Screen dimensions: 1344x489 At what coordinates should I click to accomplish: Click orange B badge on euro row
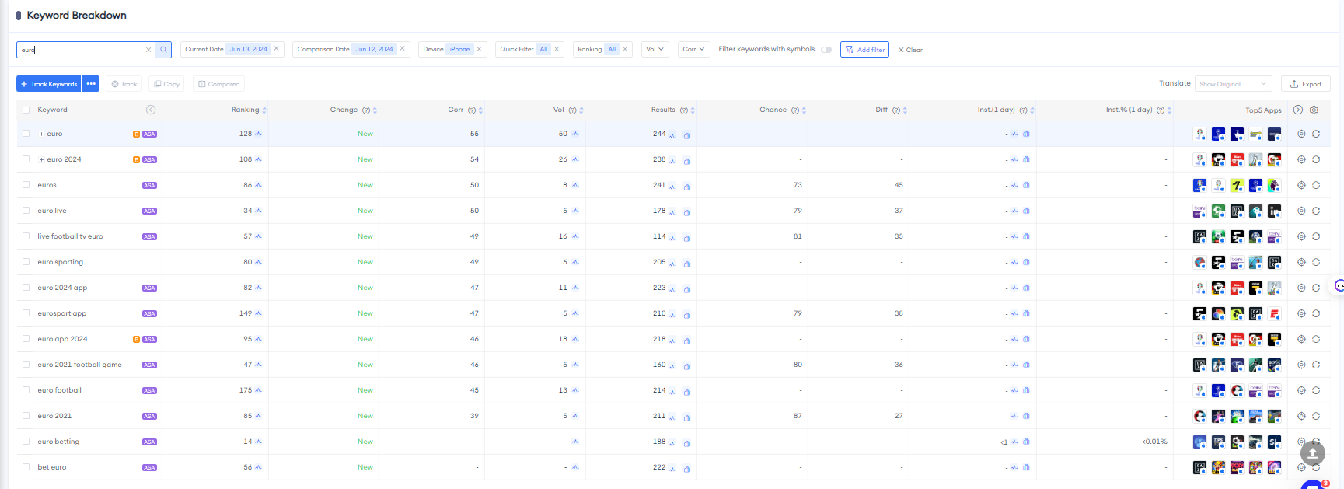tap(136, 134)
